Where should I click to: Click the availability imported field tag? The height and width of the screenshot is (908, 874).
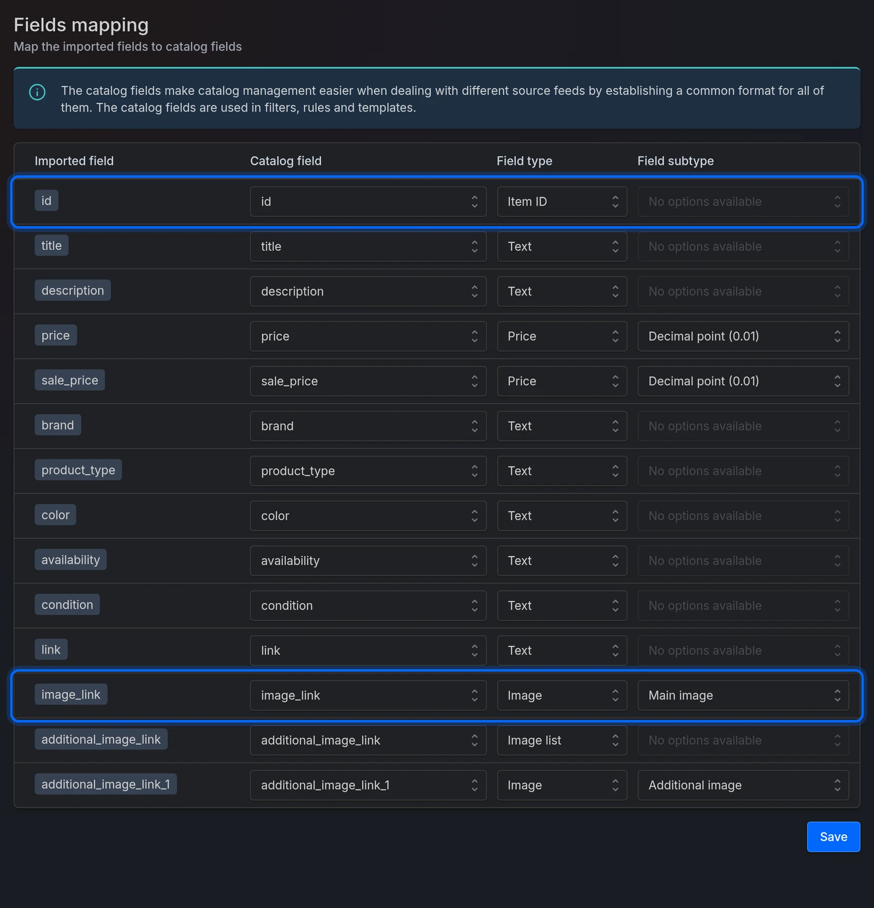point(70,559)
